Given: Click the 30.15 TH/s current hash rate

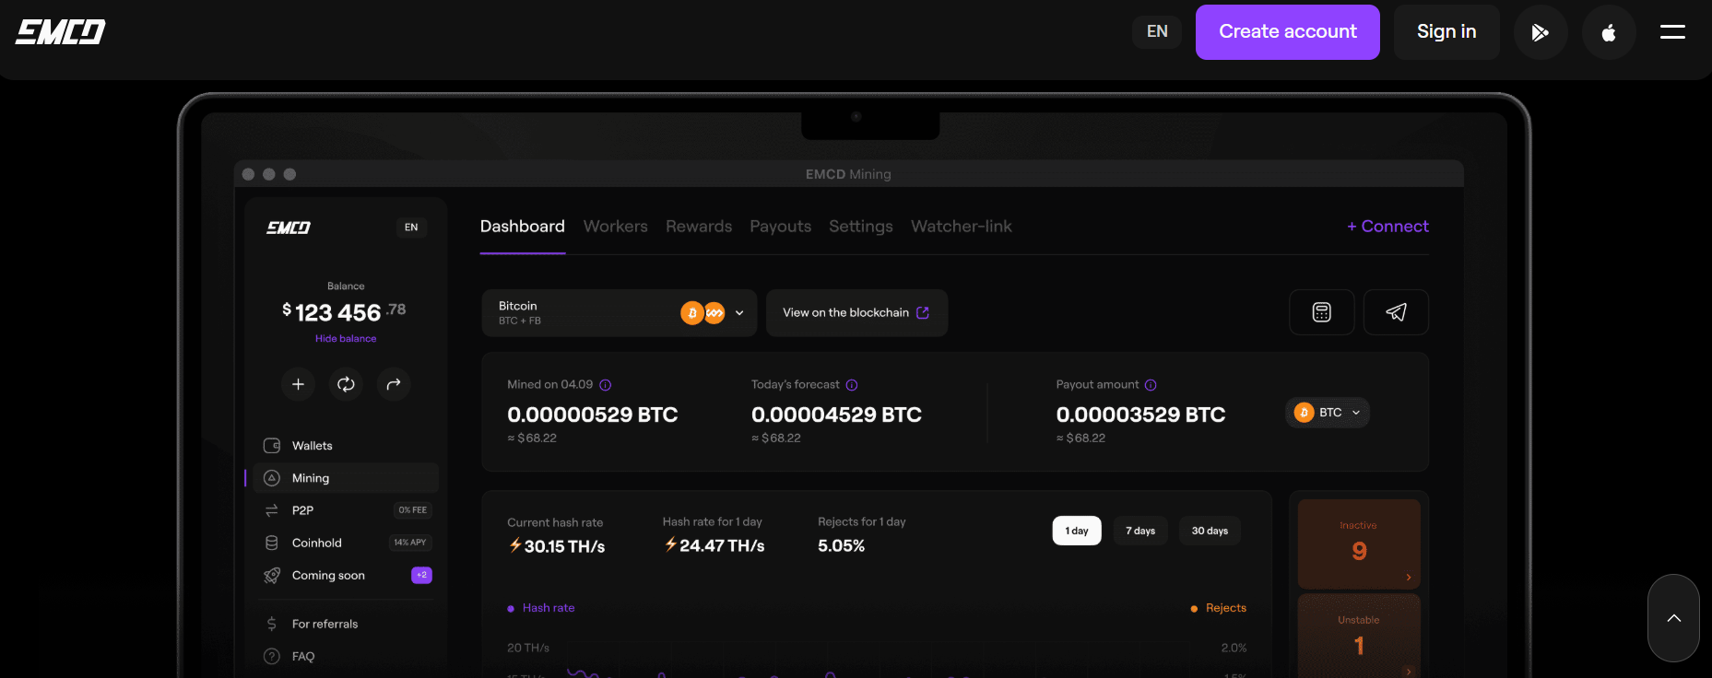Looking at the screenshot, I should click(557, 546).
